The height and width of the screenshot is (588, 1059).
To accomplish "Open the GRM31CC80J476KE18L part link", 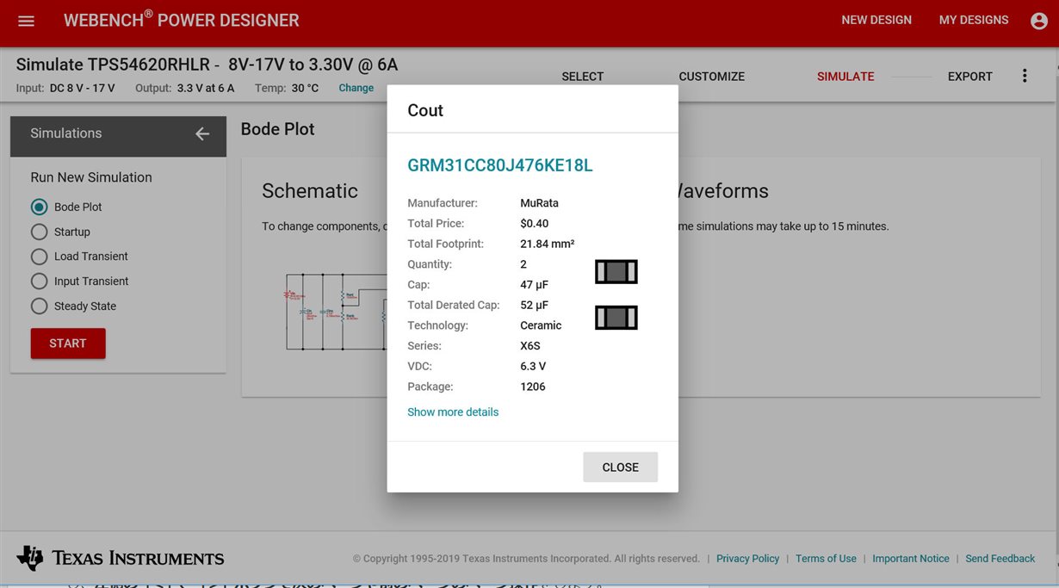I will point(500,165).
